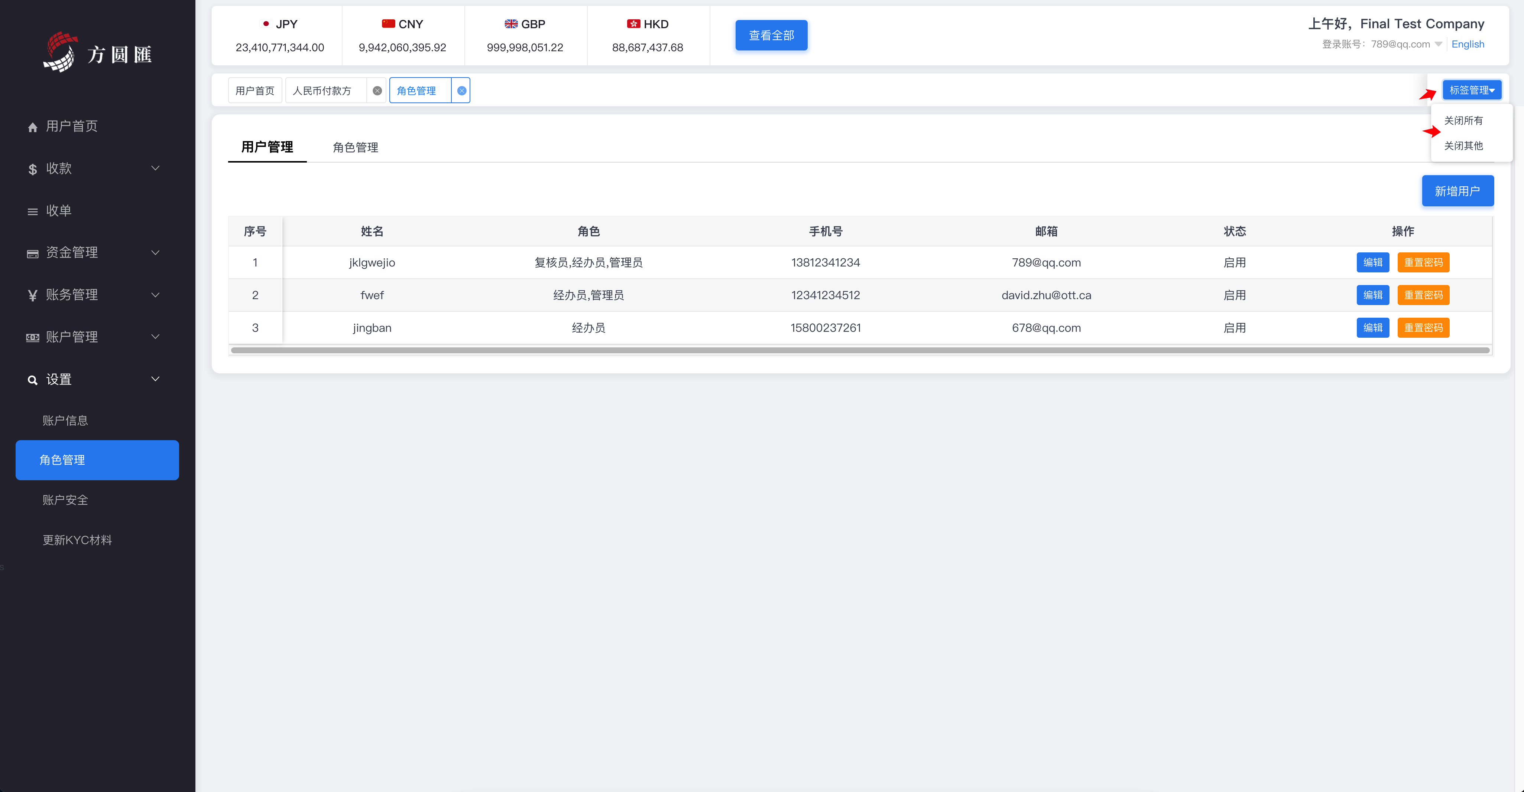The height and width of the screenshot is (792, 1524).
Task: Click role cell 复核员,经办员,管理员
Action: (x=588, y=262)
